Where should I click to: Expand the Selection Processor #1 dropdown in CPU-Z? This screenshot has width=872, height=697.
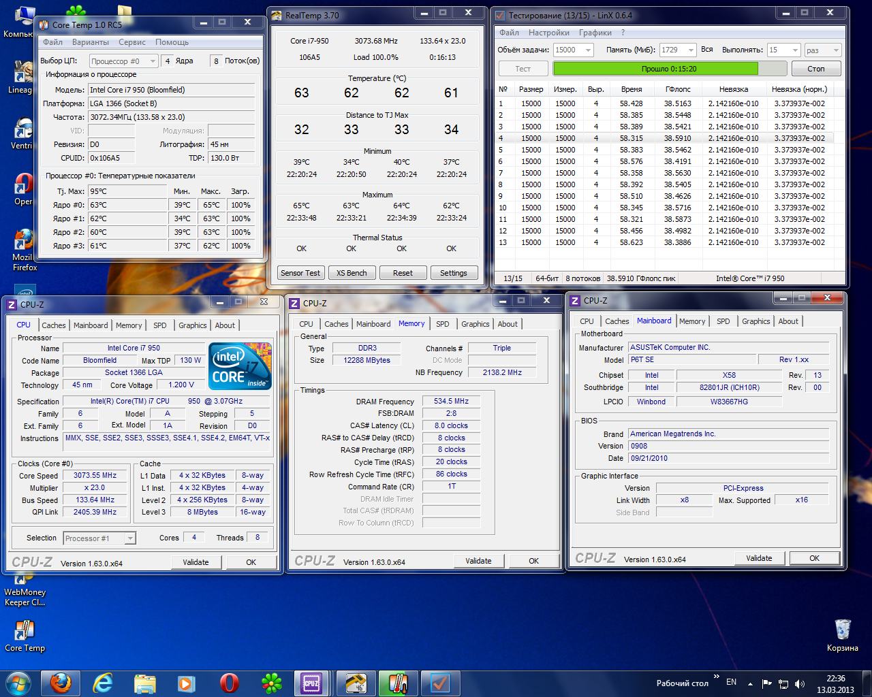coord(130,538)
